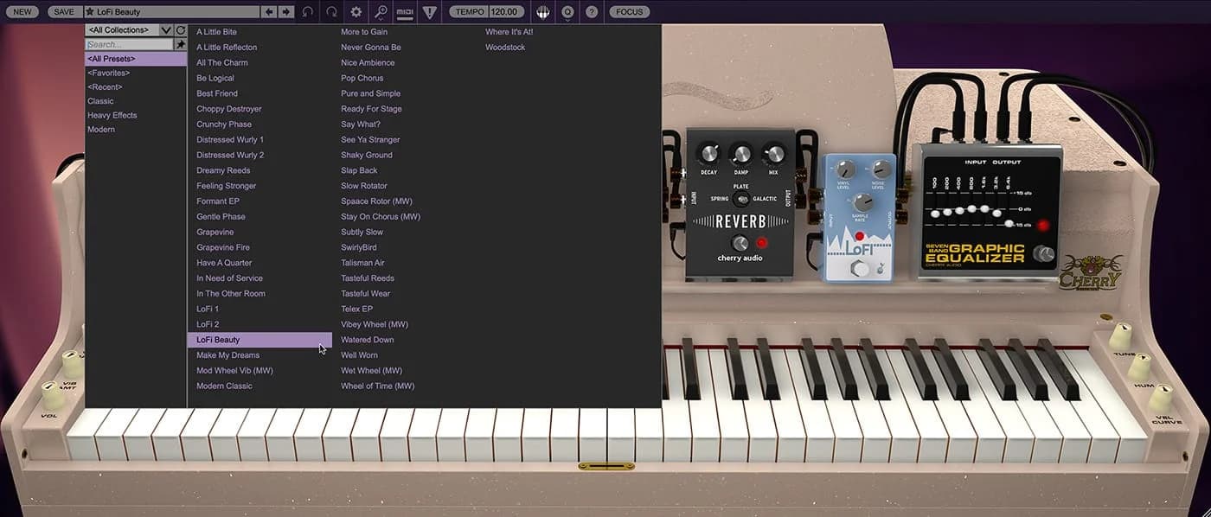Click the arrow beside the preset search field
Screen dimensions: 1211x517
pyautogui.click(x=180, y=43)
